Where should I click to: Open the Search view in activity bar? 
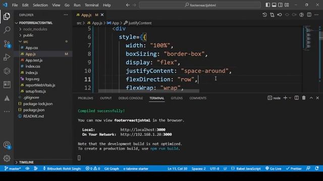click(7, 30)
